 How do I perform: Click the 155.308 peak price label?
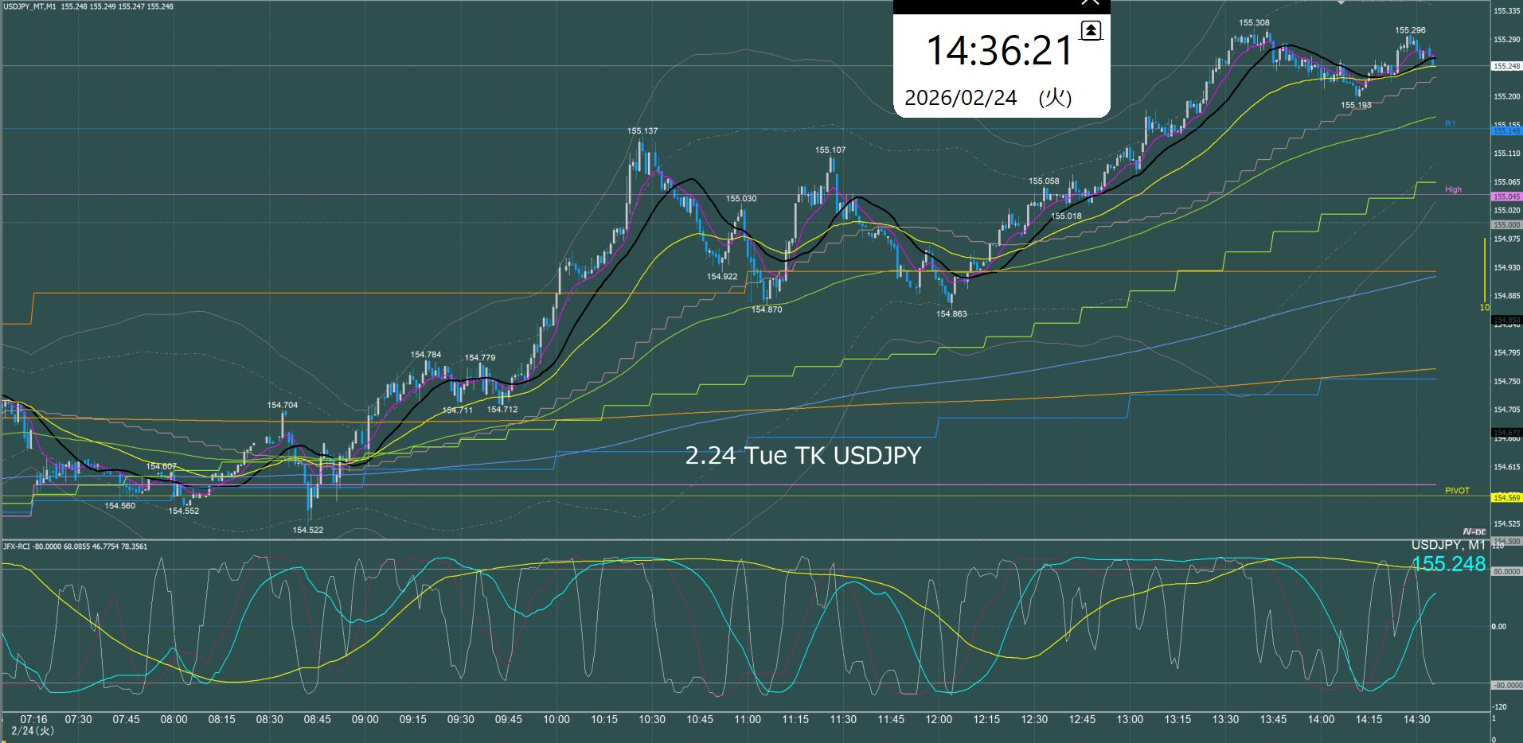tap(1254, 23)
